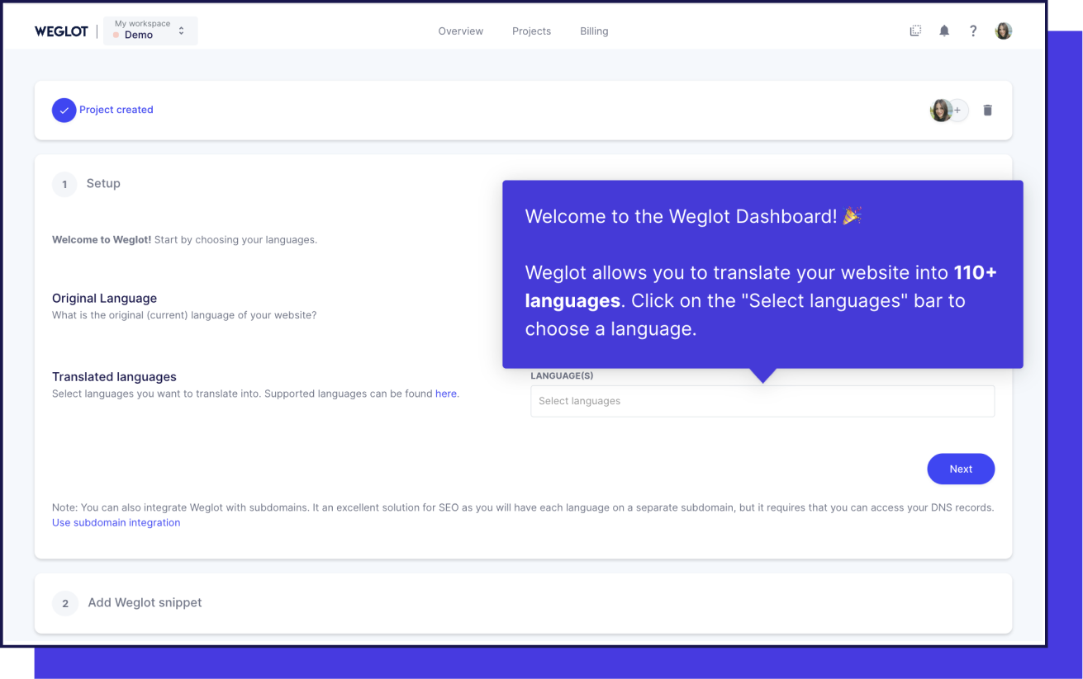
Task: Click the collaborator avatar on the project card
Action: pos(941,110)
